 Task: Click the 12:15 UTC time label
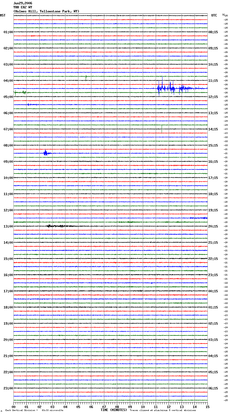point(213,97)
